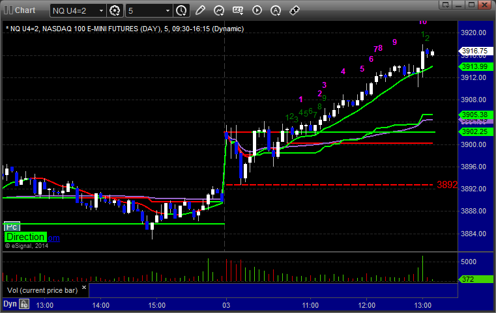Click the 14:00 time axis label
The image size is (496, 313).
(x=100, y=305)
